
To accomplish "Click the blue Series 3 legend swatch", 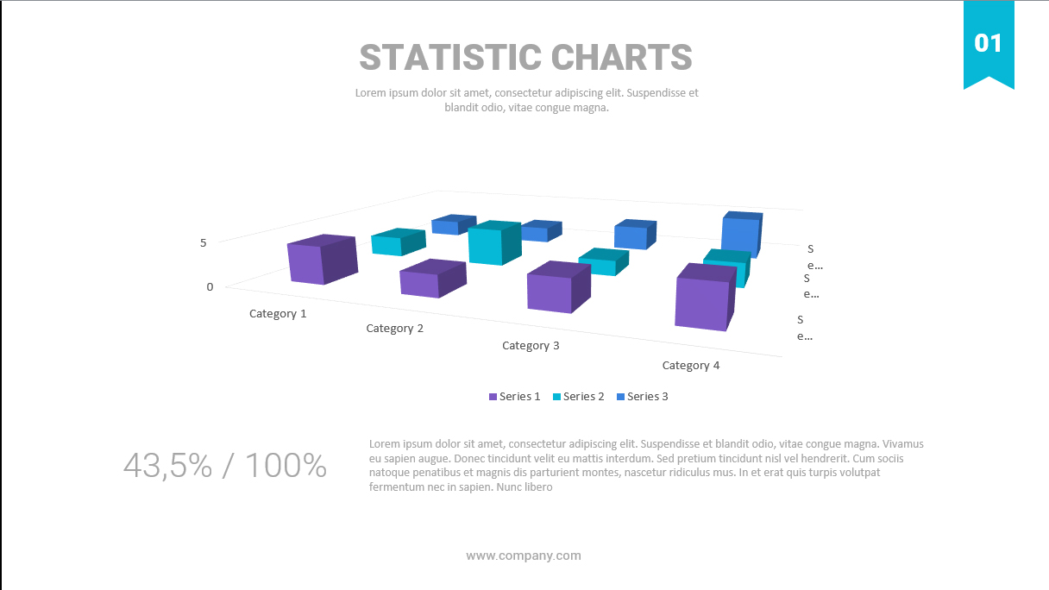I will coord(621,397).
